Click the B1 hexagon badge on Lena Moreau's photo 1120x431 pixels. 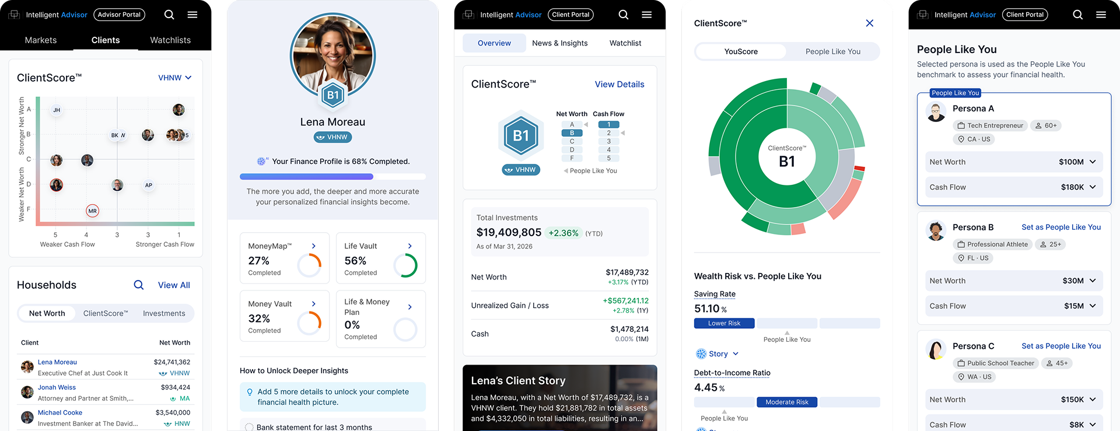click(332, 95)
